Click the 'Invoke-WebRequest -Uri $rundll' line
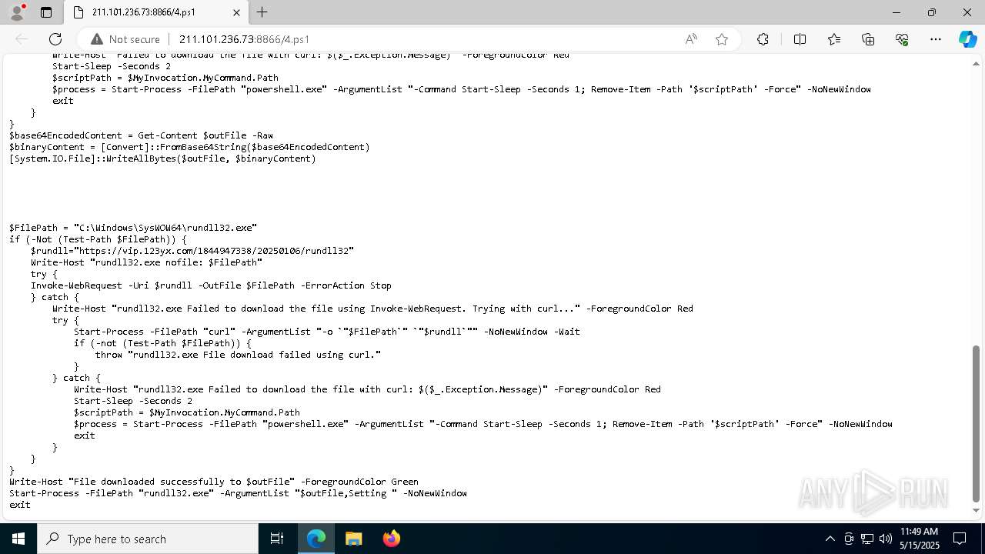 click(x=211, y=285)
